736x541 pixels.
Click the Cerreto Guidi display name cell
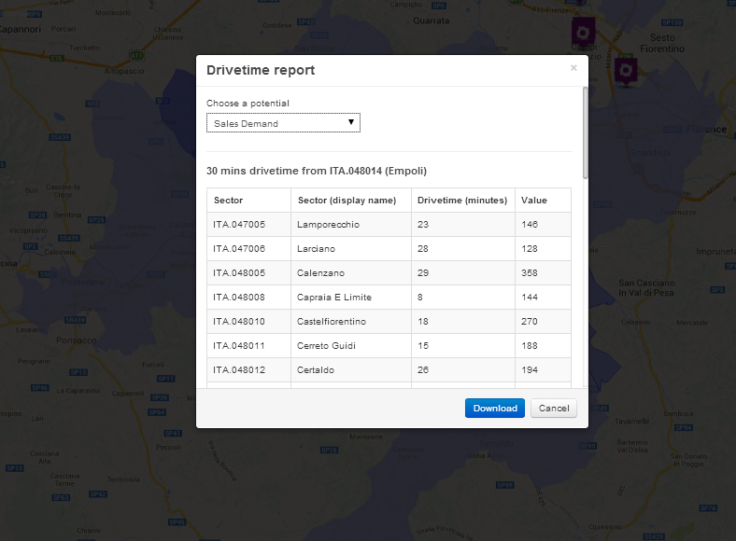351,346
